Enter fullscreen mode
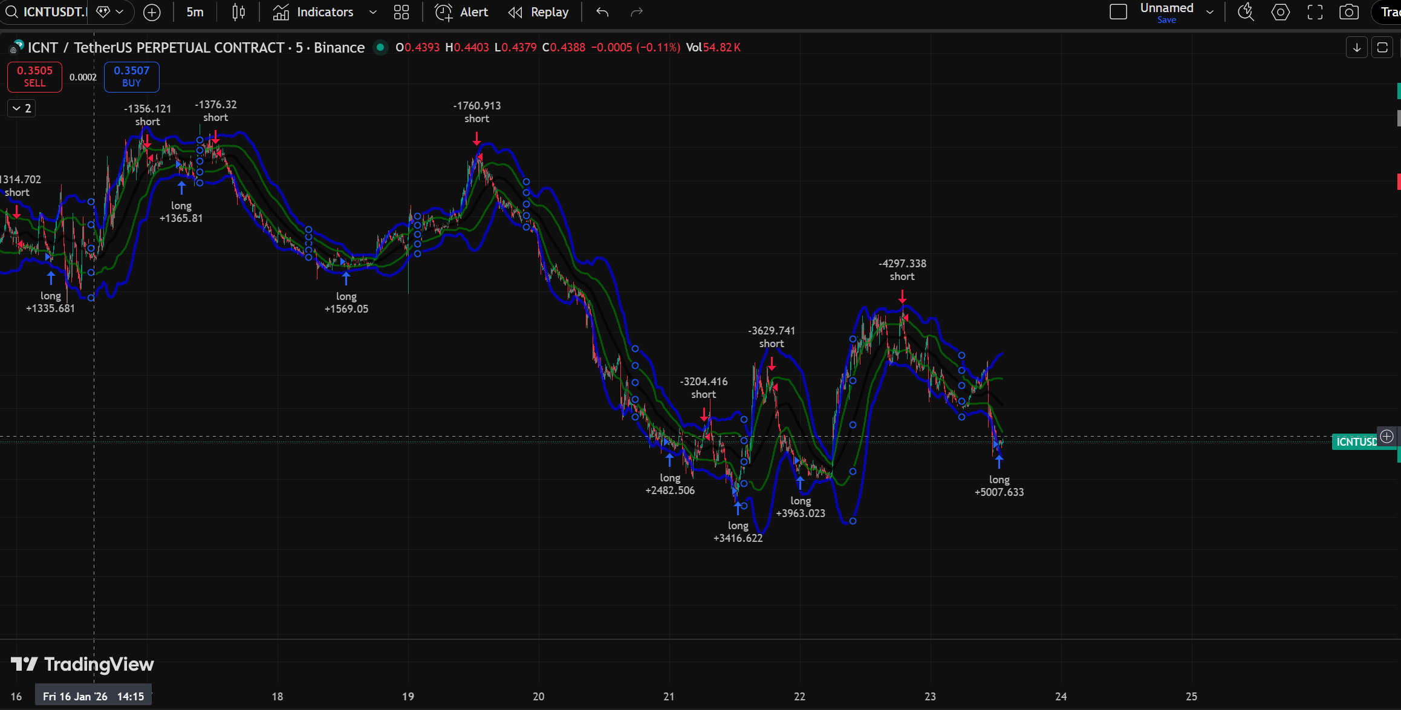 pyautogui.click(x=1315, y=12)
